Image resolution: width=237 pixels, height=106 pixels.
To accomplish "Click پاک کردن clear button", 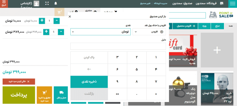I will tap(89, 57).
